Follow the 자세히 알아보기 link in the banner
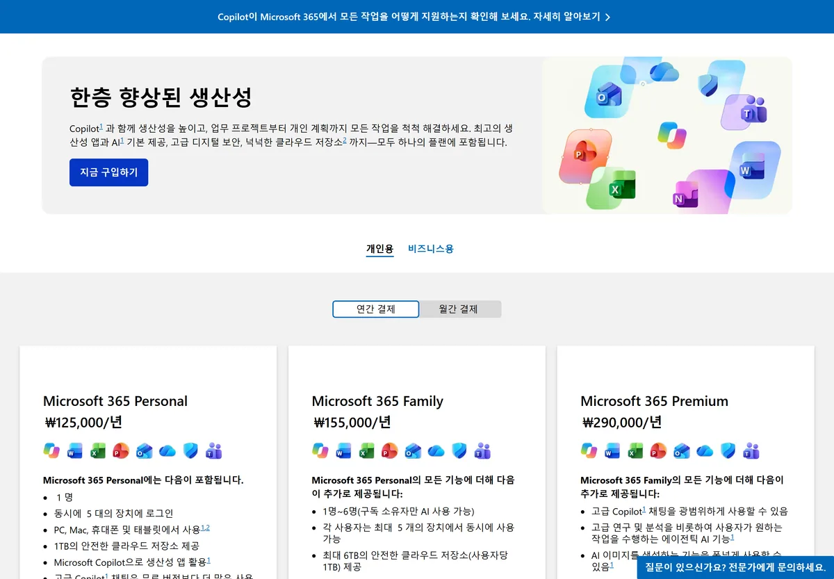 pos(566,17)
